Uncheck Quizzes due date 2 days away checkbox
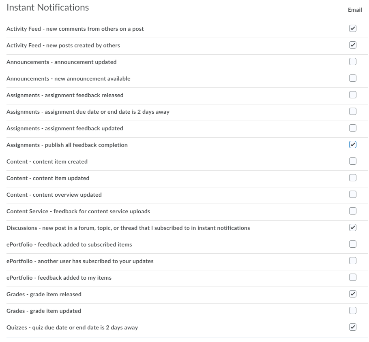The image size is (369, 342). (x=353, y=327)
